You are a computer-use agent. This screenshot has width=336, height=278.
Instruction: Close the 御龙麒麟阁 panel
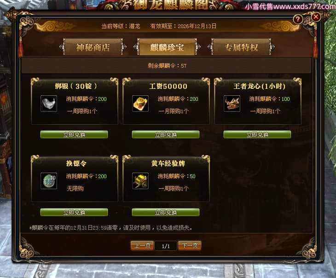(316, 17)
